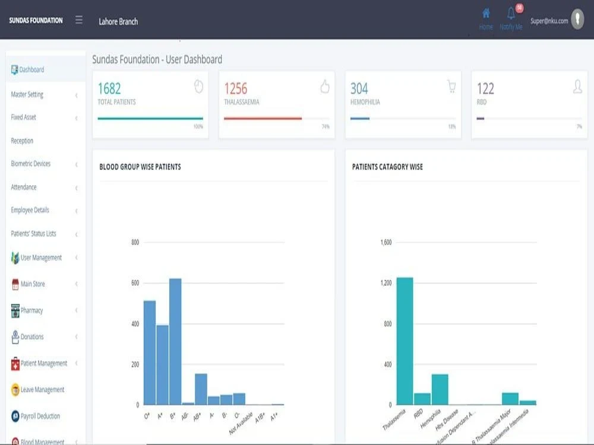
Task: Click the AB+ bar in blood group chart
Action: click(x=201, y=389)
